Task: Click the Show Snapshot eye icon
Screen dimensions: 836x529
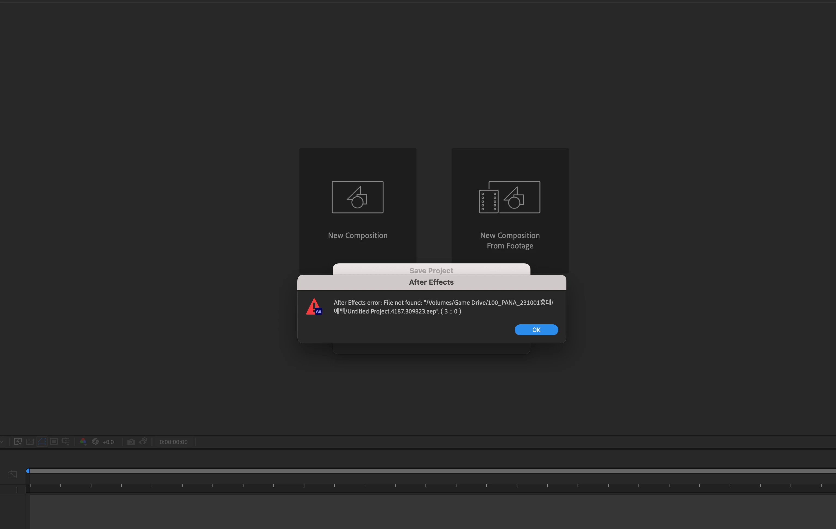Action: tap(143, 442)
